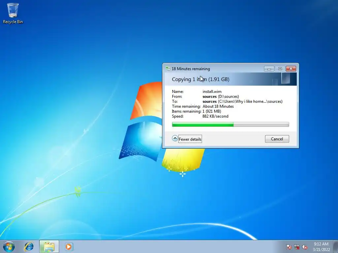Screen dimensions: 338x253
Task: Click the Show desktop strip
Action: (x=336, y=246)
